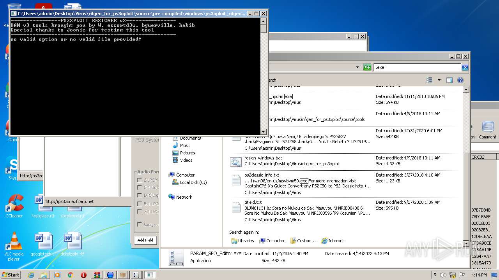Toggle the 5.1 LPCM audio checkbox
The width and height of the screenshot is (499, 280).
click(140, 204)
